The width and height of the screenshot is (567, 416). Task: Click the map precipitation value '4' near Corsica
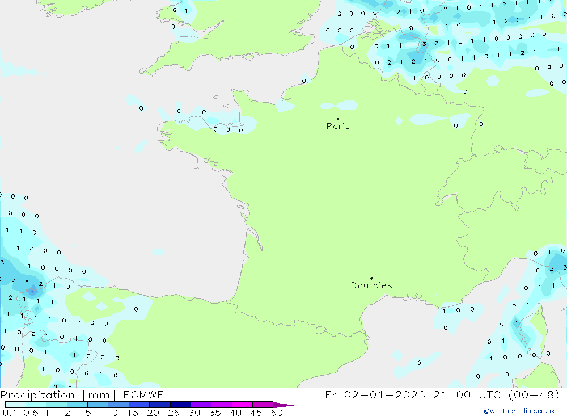pos(516,323)
